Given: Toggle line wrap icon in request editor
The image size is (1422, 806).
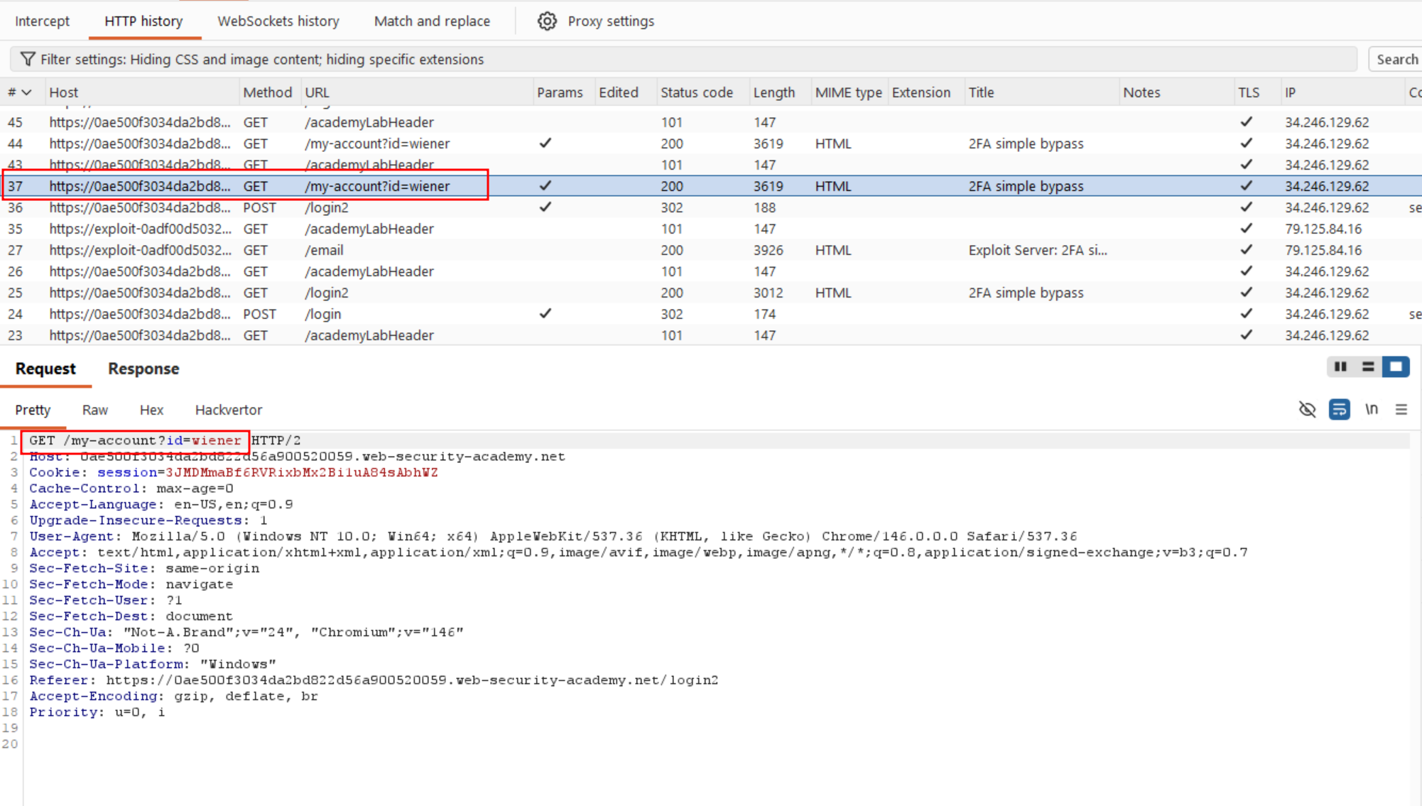Looking at the screenshot, I should click(x=1339, y=410).
